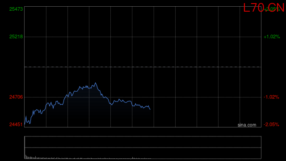Click the peak of the blue price line

pyautogui.click(x=95, y=83)
